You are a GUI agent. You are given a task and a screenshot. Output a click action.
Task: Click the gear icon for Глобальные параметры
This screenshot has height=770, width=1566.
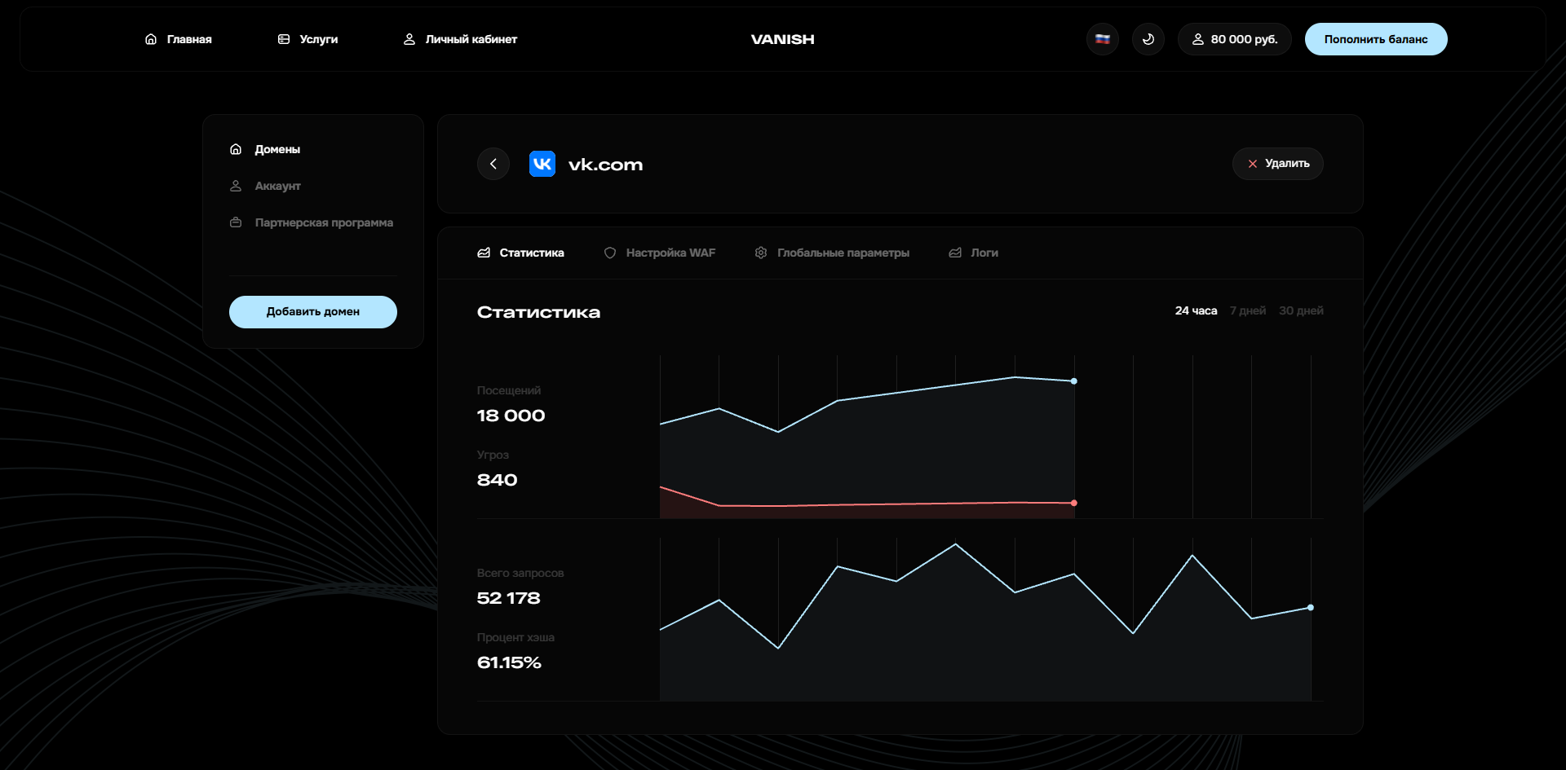pyautogui.click(x=761, y=253)
